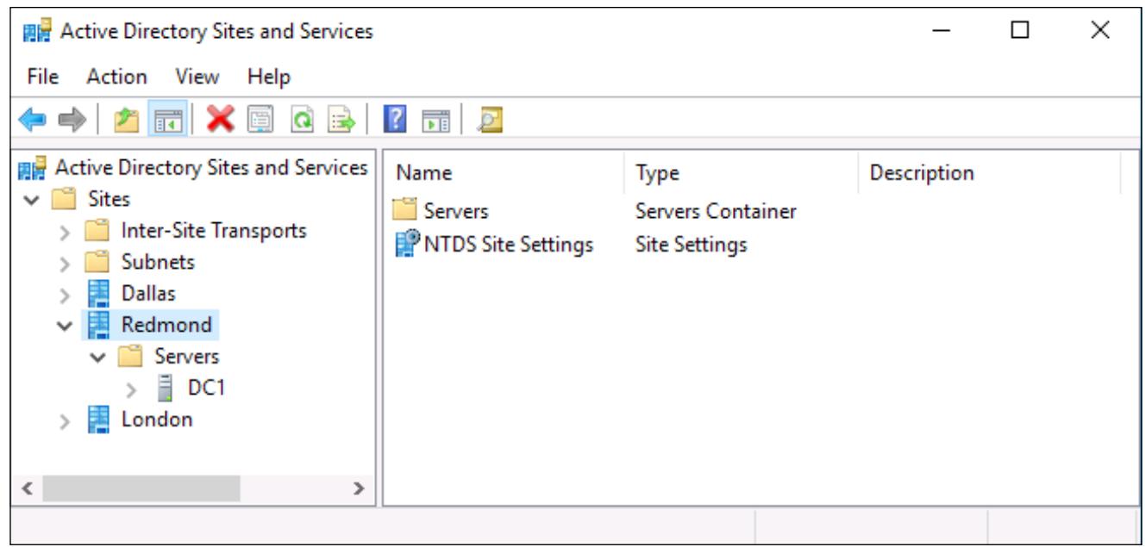Click the tree scrollbar right arrow
The width and height of the screenshot is (1145, 547).
click(360, 488)
